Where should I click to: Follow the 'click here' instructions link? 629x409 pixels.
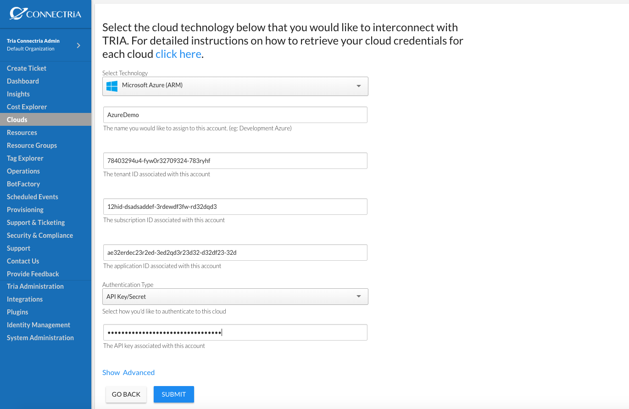coord(178,54)
